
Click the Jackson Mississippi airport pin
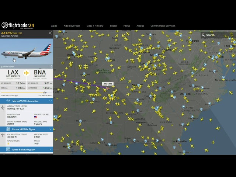click(111, 123)
